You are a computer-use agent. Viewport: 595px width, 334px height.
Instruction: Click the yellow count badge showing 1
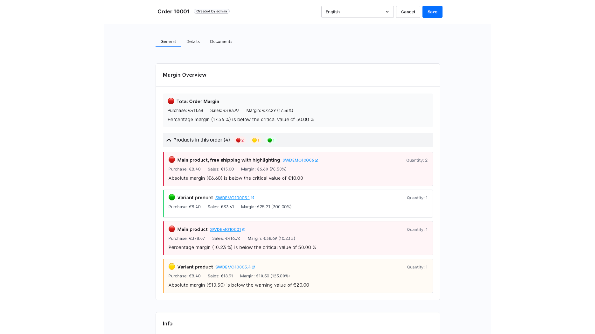pyautogui.click(x=256, y=140)
